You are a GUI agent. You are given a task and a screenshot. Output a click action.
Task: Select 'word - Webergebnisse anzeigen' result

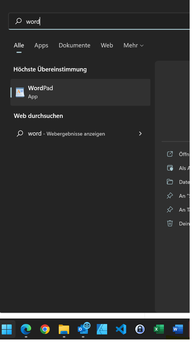[80, 134]
